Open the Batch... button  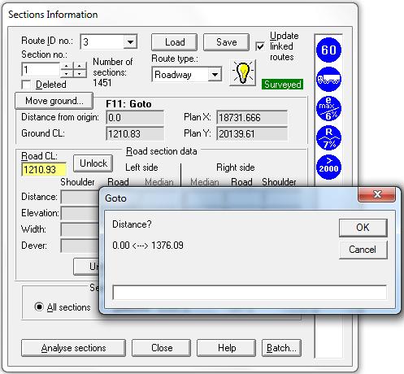click(x=281, y=348)
